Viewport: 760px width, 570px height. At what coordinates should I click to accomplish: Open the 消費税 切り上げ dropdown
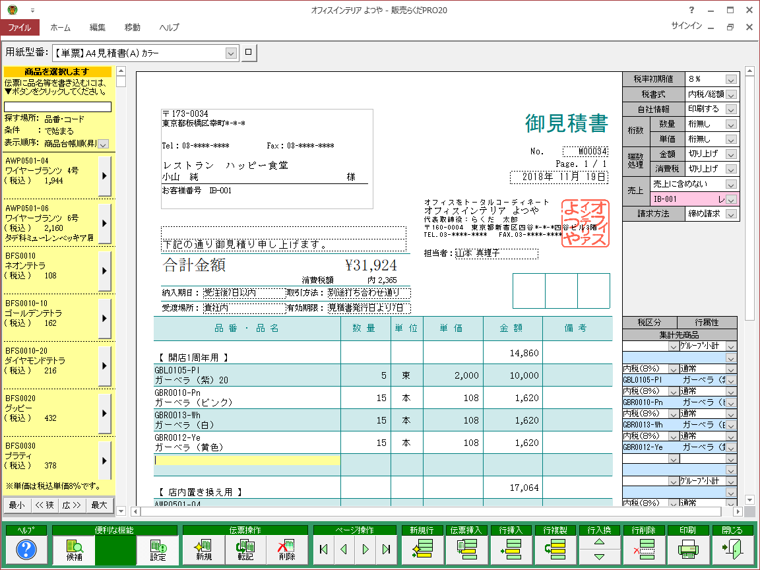pos(731,169)
